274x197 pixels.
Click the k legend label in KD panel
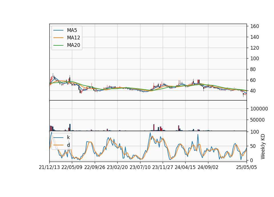68,137
